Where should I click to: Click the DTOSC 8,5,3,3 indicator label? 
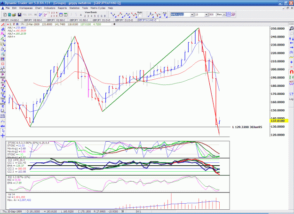click(x=28, y=143)
